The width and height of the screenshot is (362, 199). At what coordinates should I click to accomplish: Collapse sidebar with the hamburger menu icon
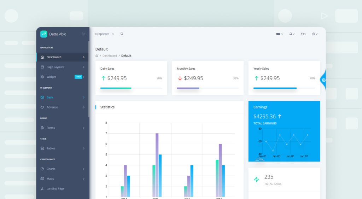click(83, 34)
